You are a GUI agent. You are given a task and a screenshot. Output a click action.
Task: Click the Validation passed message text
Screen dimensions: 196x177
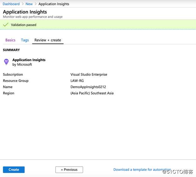tap(24, 25)
